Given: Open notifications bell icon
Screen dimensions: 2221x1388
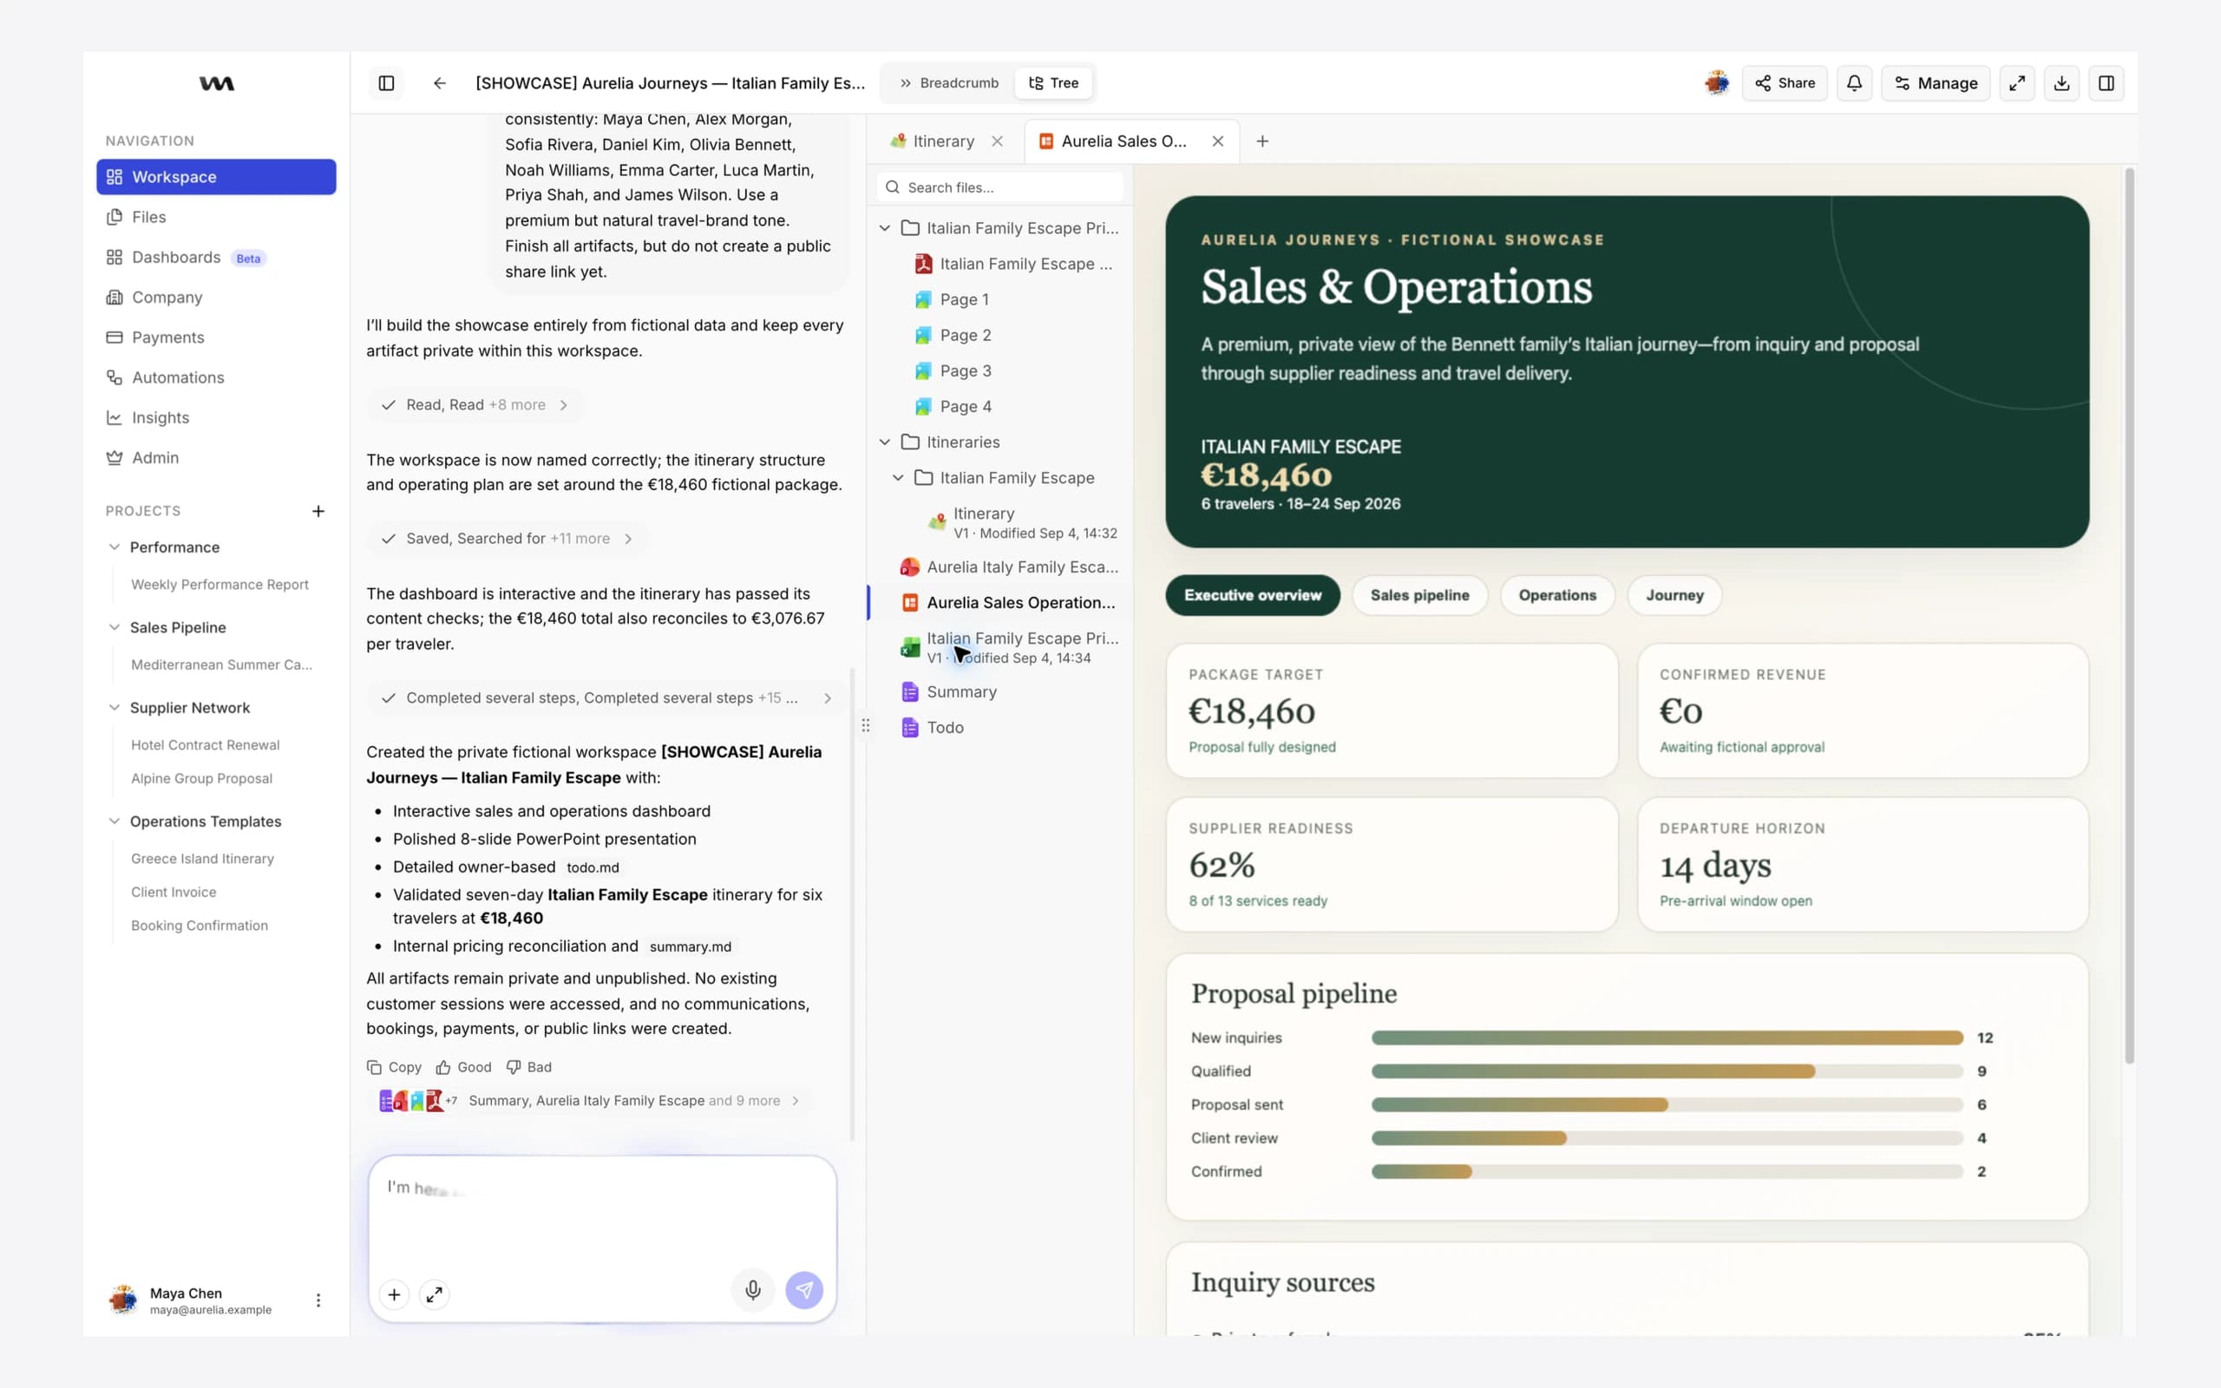Looking at the screenshot, I should [1854, 83].
